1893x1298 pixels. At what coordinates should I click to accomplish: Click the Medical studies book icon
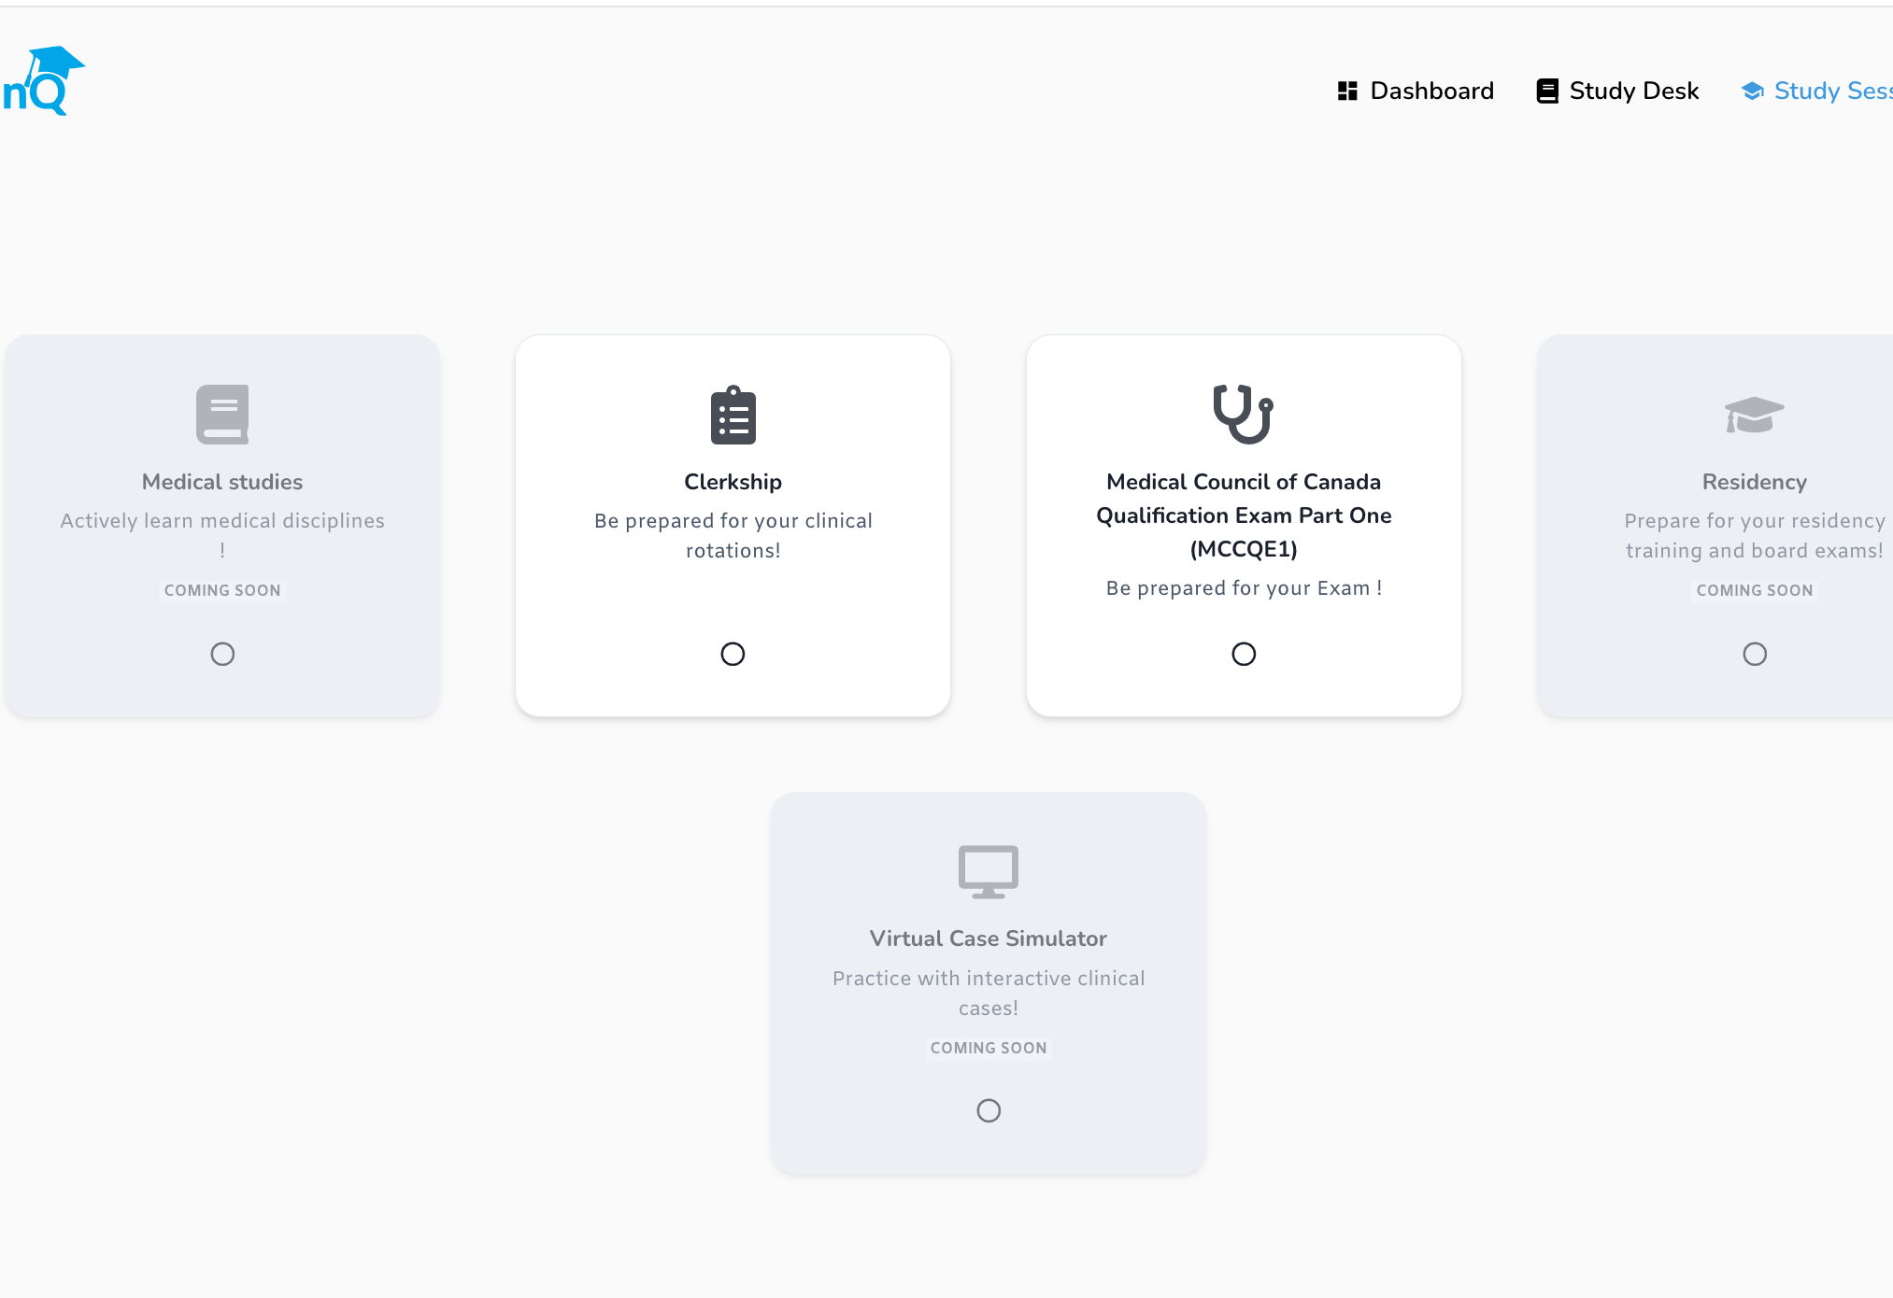tap(222, 414)
